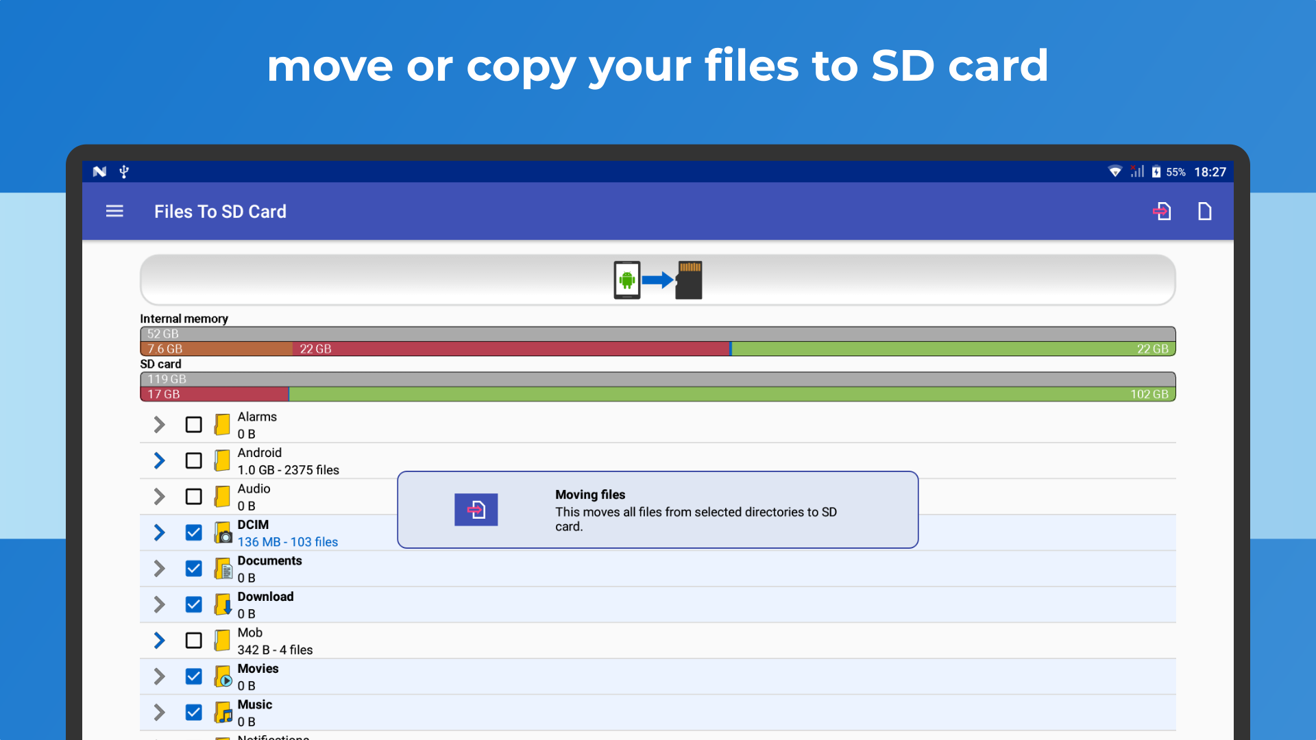Uncheck the DCIM folder checkbox
The width and height of the screenshot is (1316, 740).
point(194,532)
